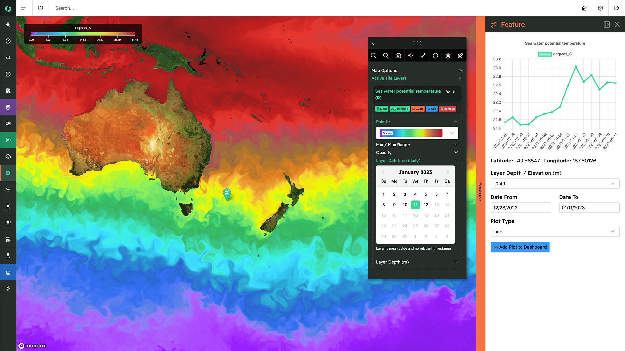
Task: Toggle visibility of Sea water potential temperature layer
Action: tap(448, 91)
